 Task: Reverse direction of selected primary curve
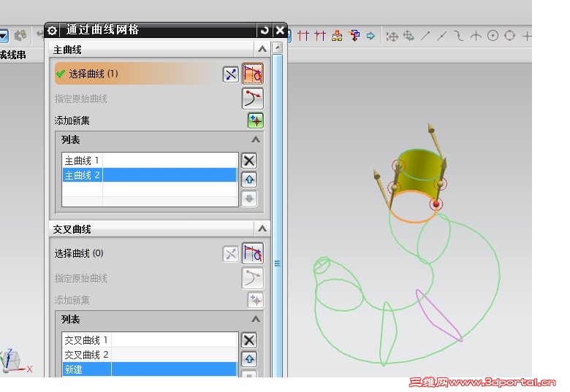(x=230, y=74)
